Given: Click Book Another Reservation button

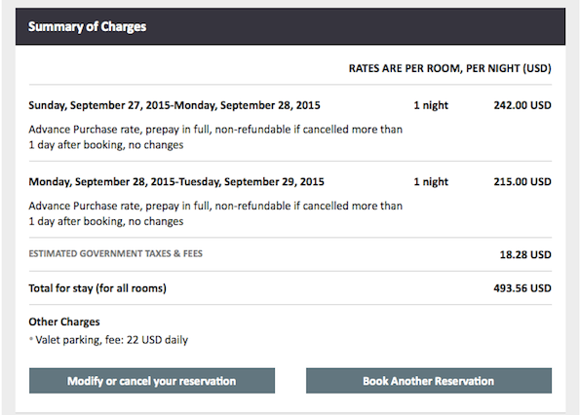Looking at the screenshot, I should (x=429, y=381).
